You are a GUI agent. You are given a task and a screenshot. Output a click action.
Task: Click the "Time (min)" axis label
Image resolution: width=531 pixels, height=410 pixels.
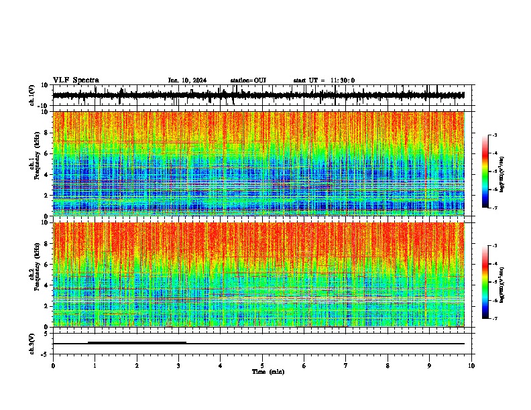click(268, 372)
